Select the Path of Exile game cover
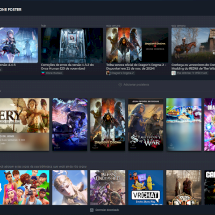215x215 pixels. 184,188
